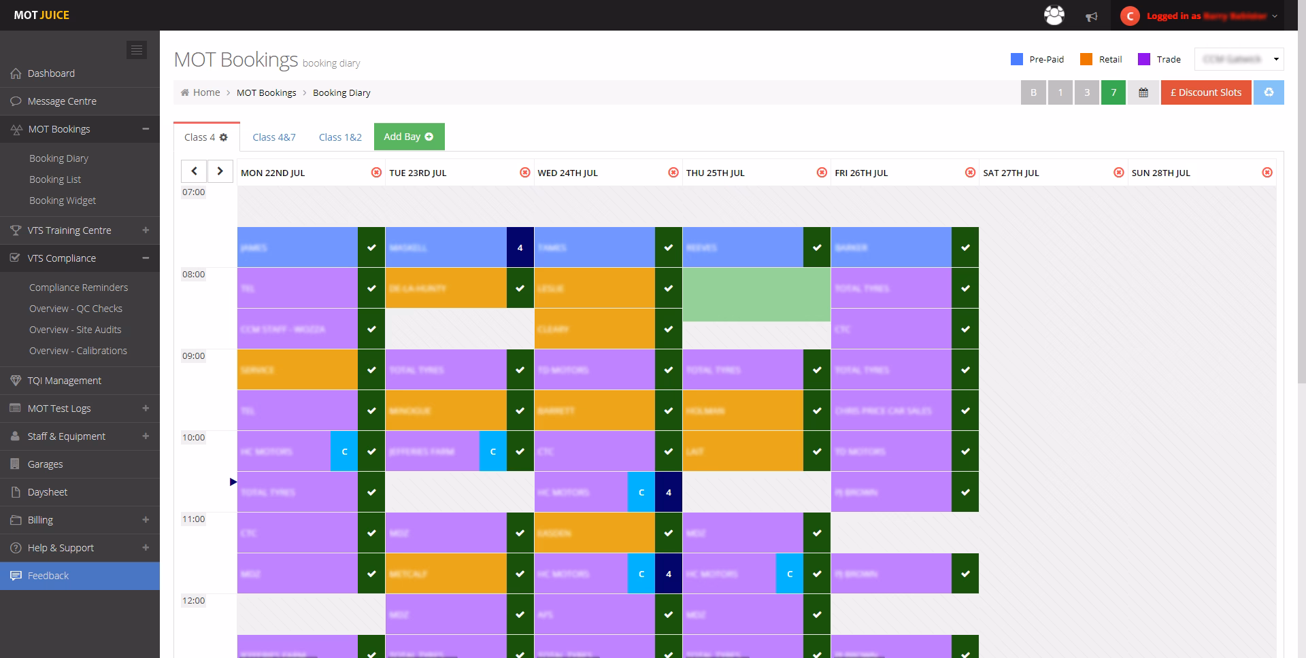
Task: Advance to next week with right arrow
Action: [x=220, y=171]
